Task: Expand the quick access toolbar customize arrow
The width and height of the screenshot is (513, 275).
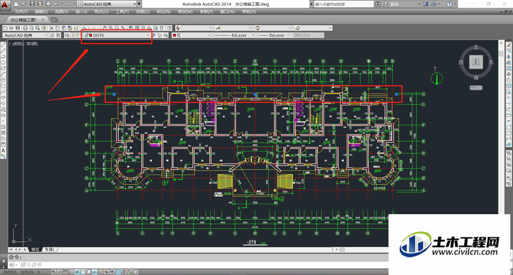Action: (139, 4)
